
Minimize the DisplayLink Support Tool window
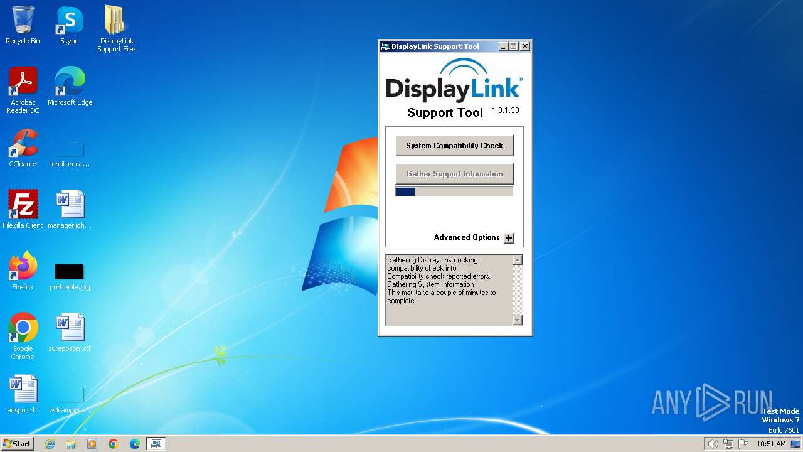pyautogui.click(x=503, y=46)
